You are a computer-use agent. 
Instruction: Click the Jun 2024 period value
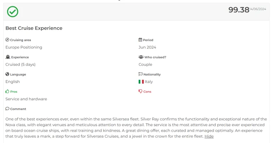point(147,47)
